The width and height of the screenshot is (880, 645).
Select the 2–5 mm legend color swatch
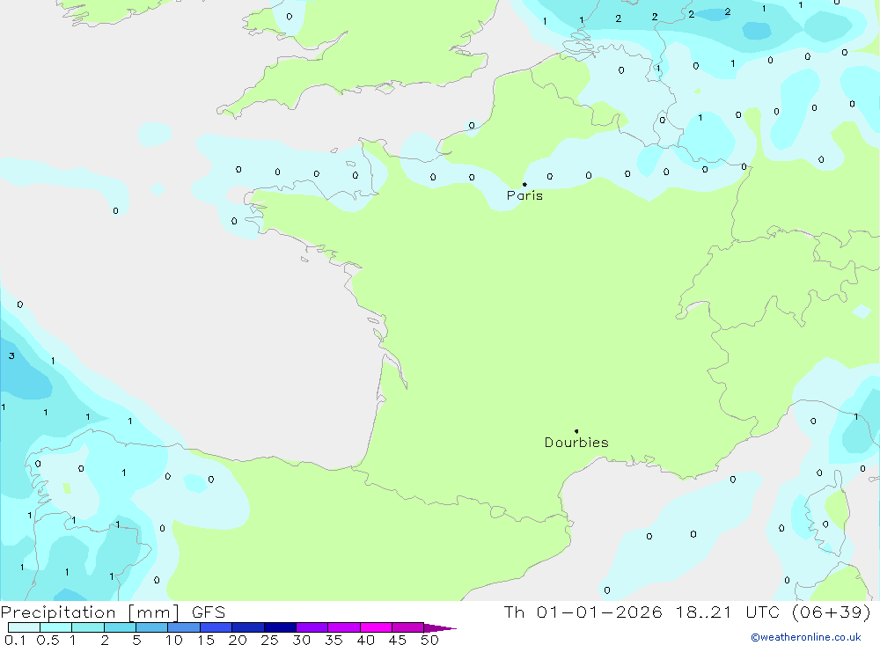(x=120, y=627)
